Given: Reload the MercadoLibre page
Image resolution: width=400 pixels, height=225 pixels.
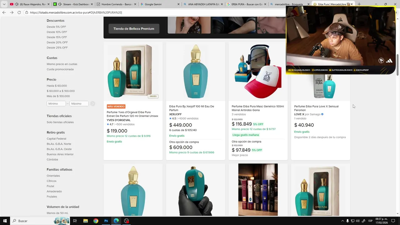Looking at the screenshot, I should [x=19, y=12].
